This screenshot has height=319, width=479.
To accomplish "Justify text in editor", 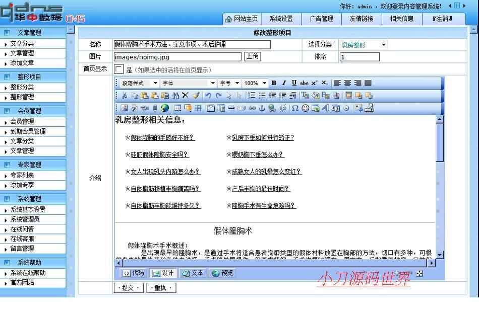I will coord(368,83).
